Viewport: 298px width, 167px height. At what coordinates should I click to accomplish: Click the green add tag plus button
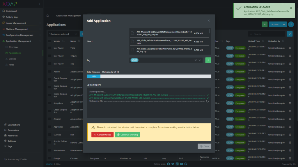click(x=208, y=60)
